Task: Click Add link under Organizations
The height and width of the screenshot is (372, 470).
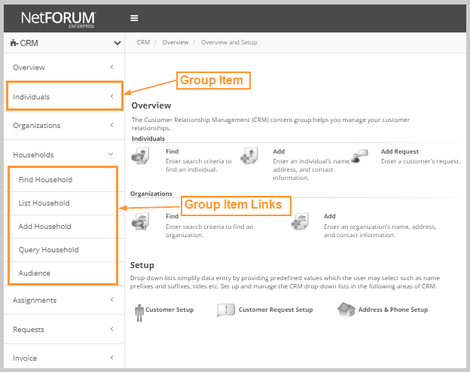Action: [329, 216]
